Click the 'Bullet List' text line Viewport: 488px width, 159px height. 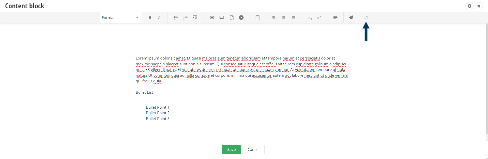144,92
